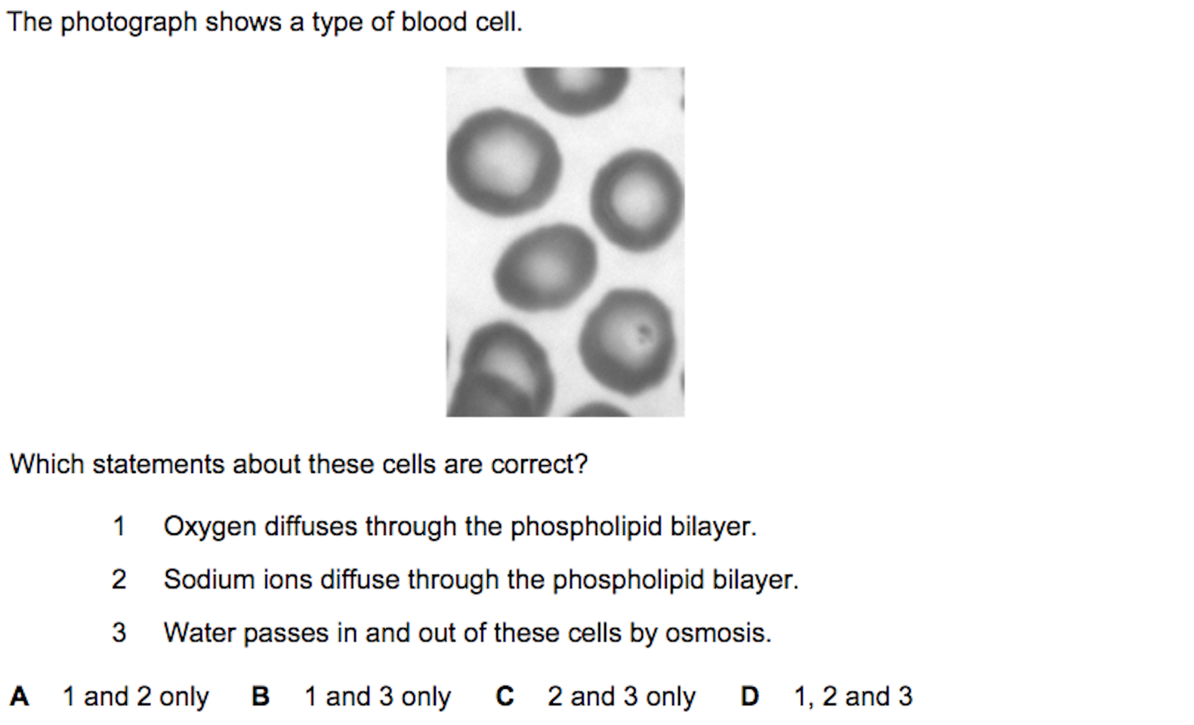
Task: Click the sodium ions diffuse statement text
Action: point(481,580)
